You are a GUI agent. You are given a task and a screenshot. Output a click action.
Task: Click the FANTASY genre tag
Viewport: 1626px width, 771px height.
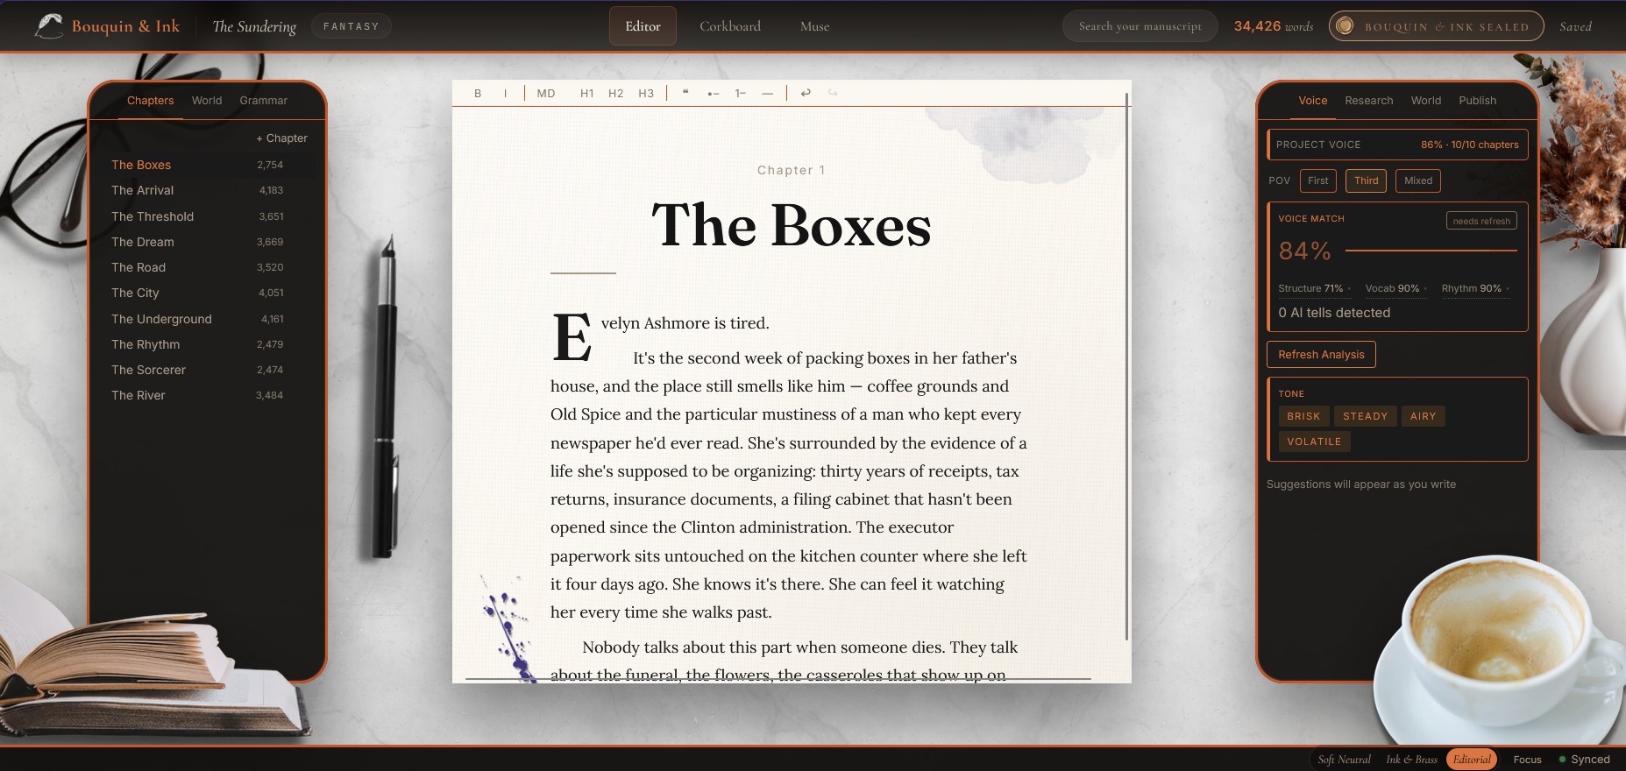click(351, 26)
